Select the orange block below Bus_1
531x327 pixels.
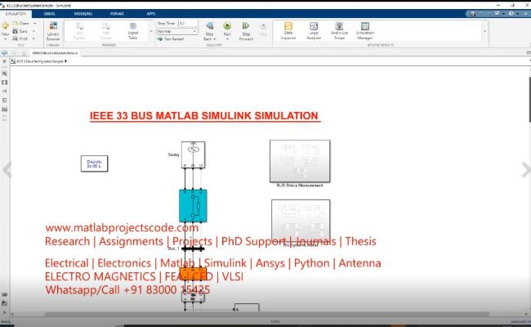click(193, 274)
